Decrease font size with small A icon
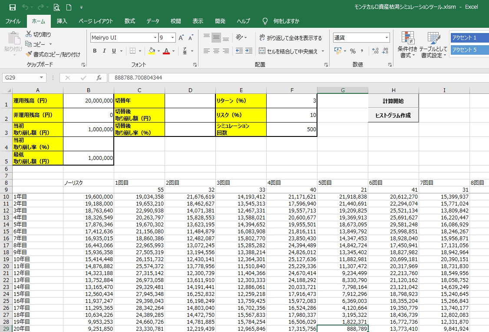Viewport: 489px width, 332px height. coord(191,38)
